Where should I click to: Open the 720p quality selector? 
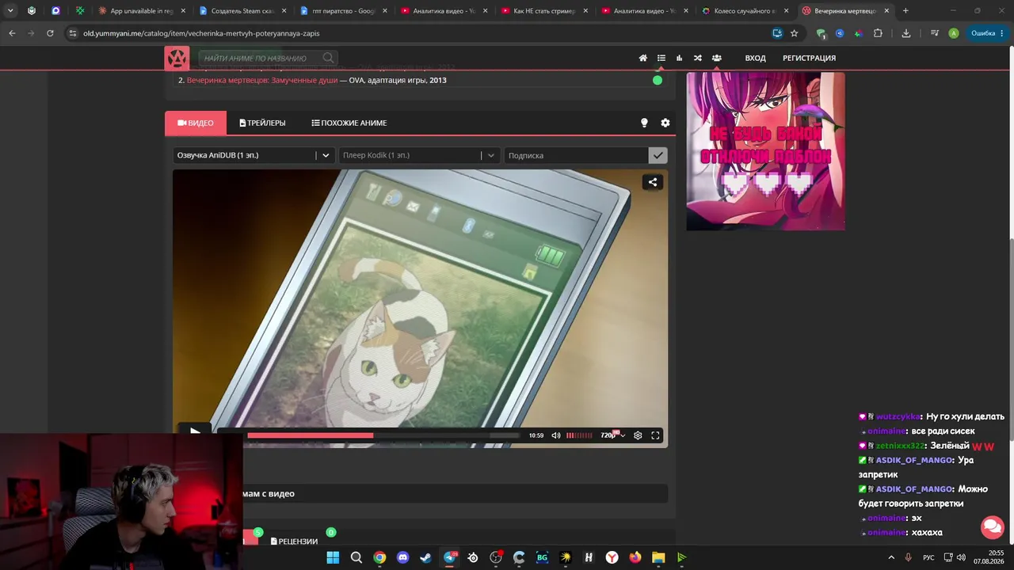coord(612,435)
